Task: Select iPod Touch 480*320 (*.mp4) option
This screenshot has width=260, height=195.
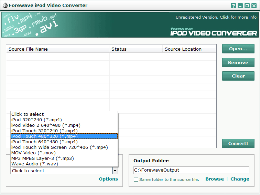Action: [64, 136]
